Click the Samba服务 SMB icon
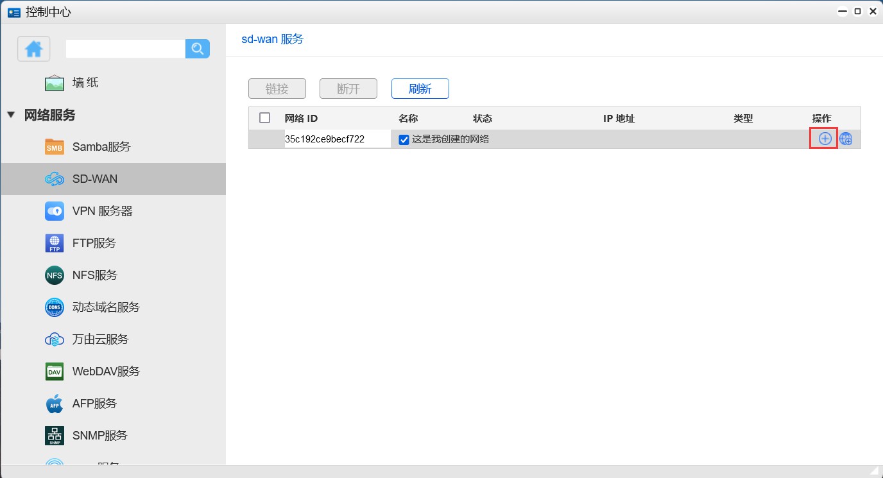The height and width of the screenshot is (478, 883). 54,146
